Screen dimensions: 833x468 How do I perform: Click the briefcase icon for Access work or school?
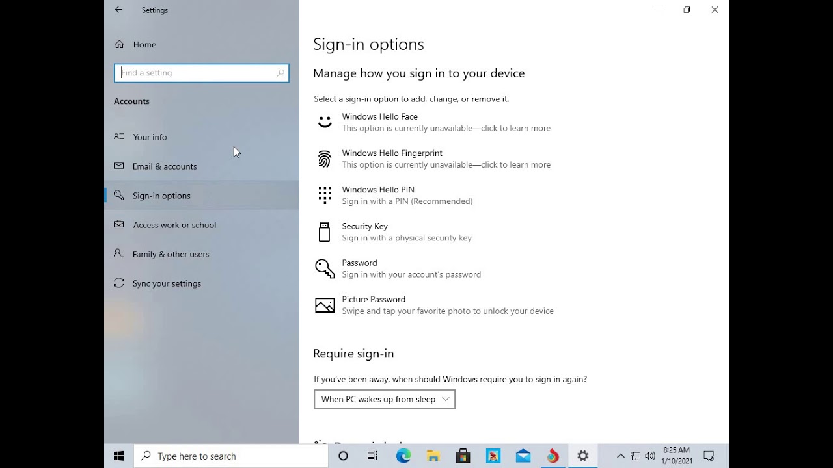click(x=119, y=224)
